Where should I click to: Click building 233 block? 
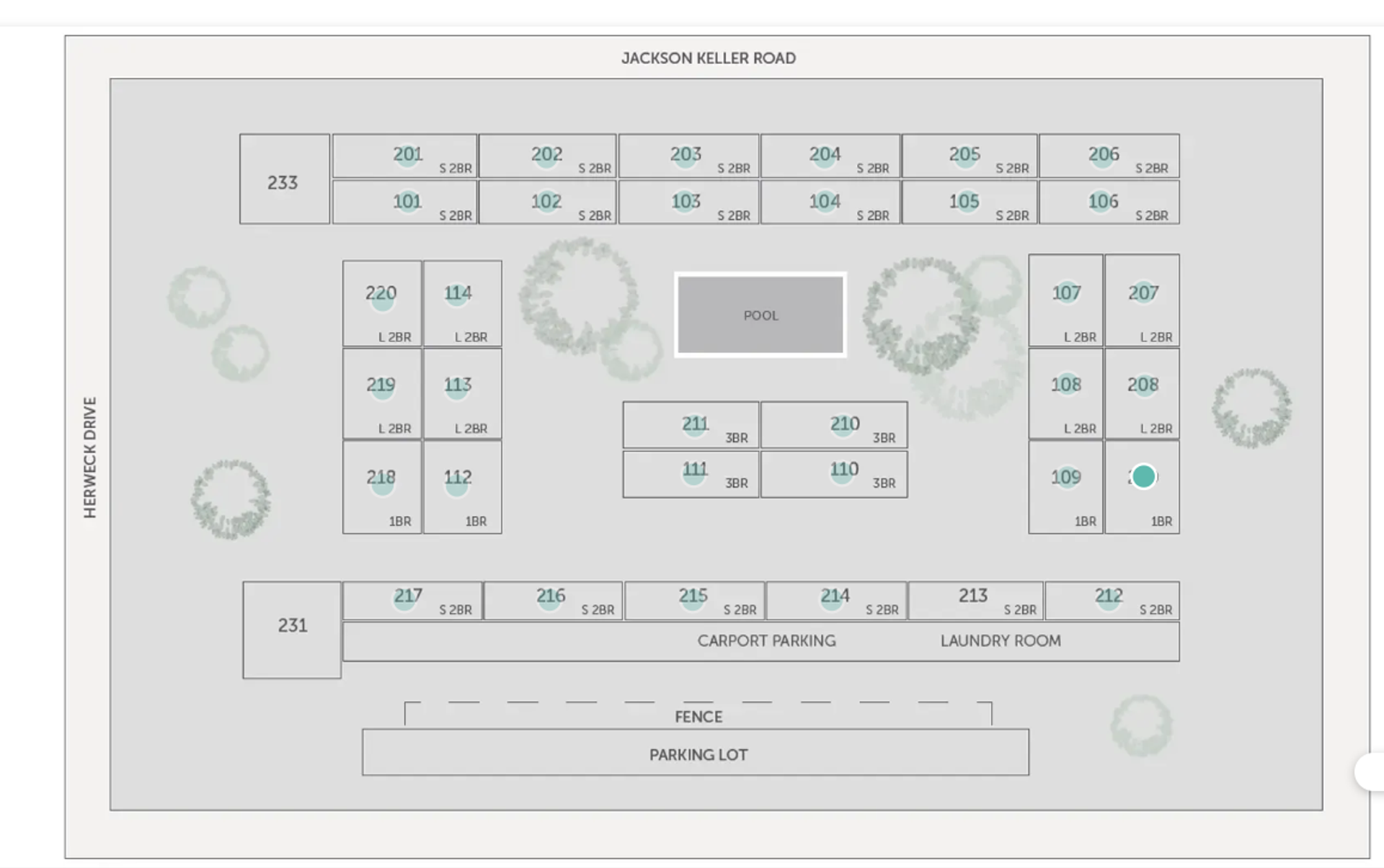(x=284, y=180)
